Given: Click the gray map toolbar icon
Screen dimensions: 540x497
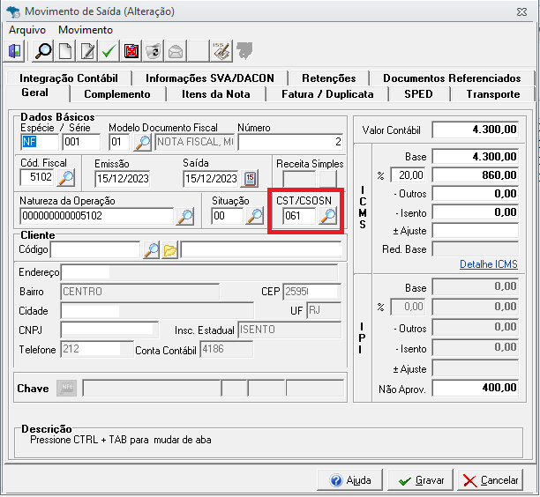Looking at the screenshot, I should [x=244, y=51].
